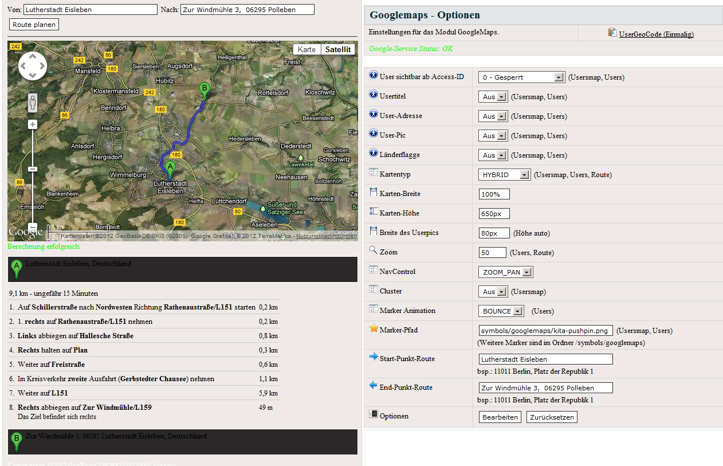The width and height of the screenshot is (723, 466).
Task: Click the Optionen row icon
Action: click(374, 414)
